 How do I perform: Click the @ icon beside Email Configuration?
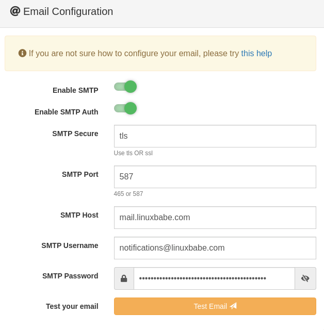(15, 11)
